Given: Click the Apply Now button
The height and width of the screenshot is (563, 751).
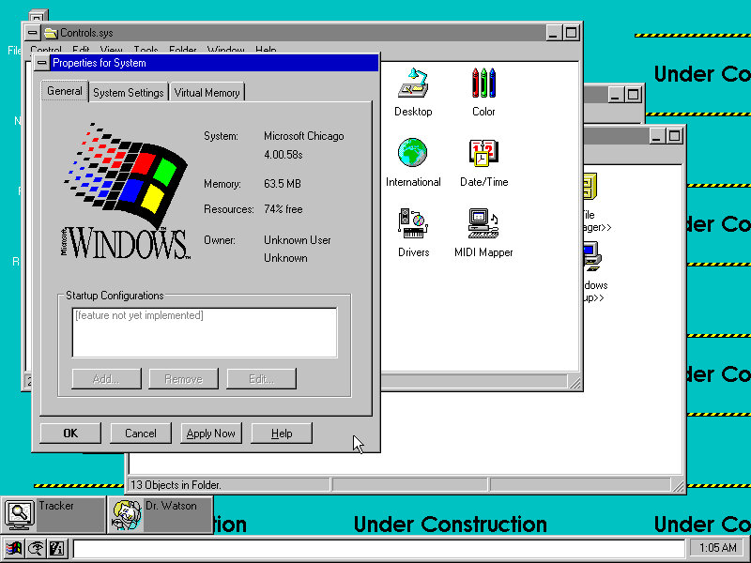Looking at the screenshot, I should coord(211,434).
